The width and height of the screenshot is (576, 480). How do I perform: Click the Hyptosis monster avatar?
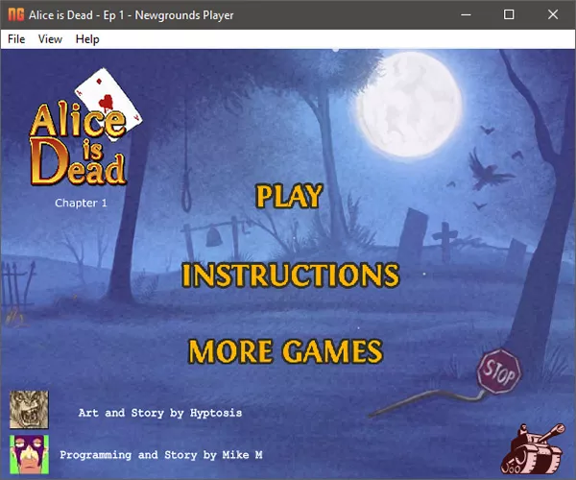point(29,410)
